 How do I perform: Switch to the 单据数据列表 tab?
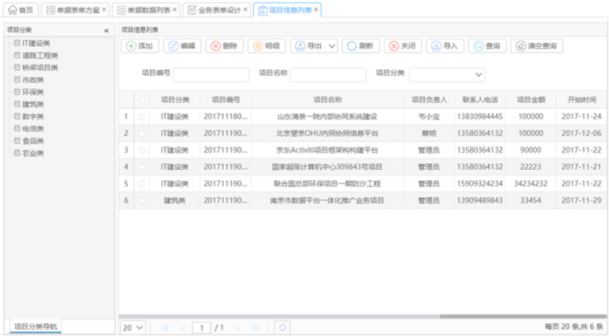pyautogui.click(x=144, y=10)
